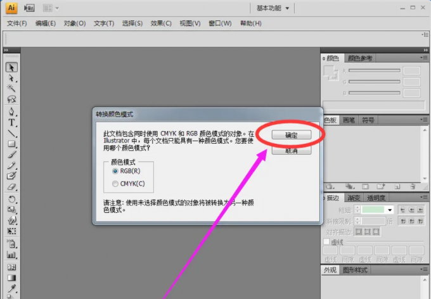Select the Free Transform tool
The width and height of the screenshot is (431, 299).
pyautogui.click(x=11, y=231)
